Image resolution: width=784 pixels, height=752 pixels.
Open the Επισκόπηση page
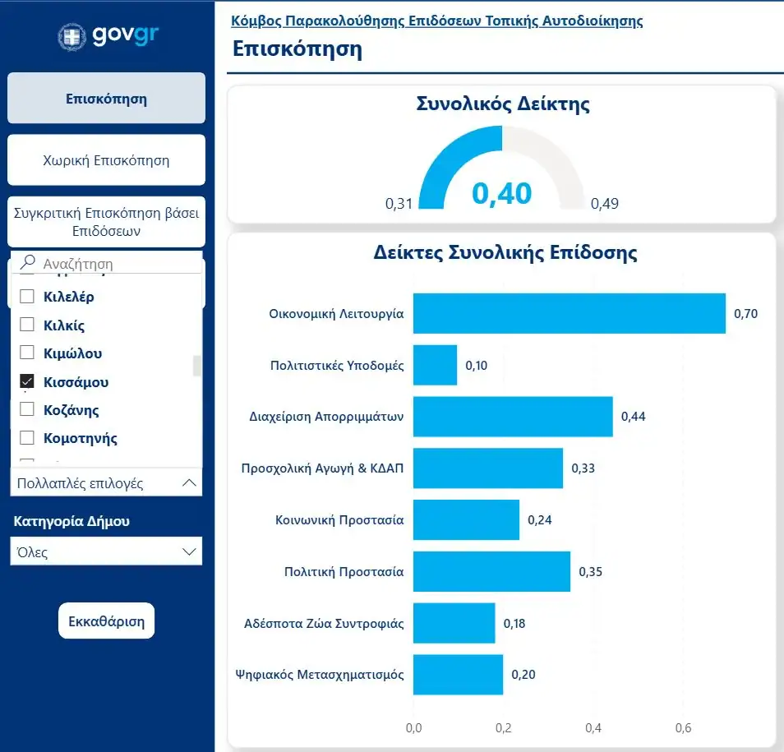tap(106, 99)
